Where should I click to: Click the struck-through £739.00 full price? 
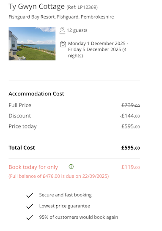click(130, 105)
